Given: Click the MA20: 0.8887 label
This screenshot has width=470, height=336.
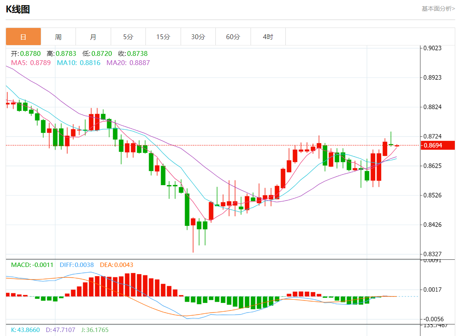Looking at the screenshot, I should pos(128,63).
